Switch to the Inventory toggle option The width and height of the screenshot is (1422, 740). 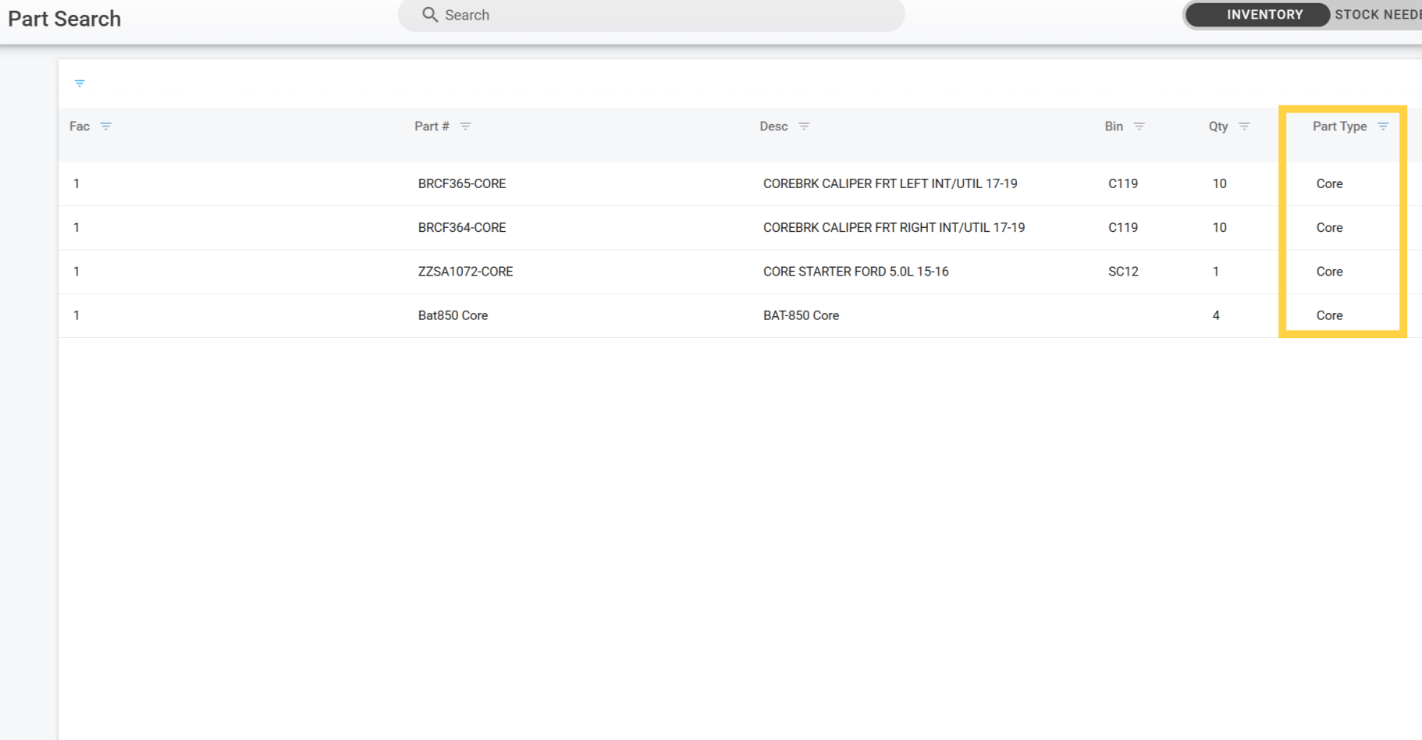pyautogui.click(x=1264, y=15)
